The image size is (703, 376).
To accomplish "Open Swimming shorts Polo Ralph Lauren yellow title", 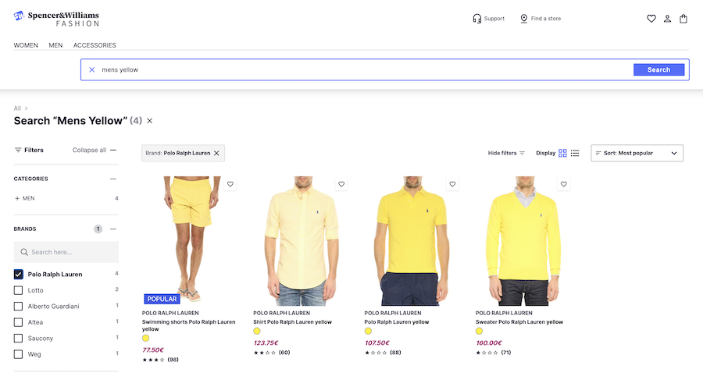I will [189, 325].
